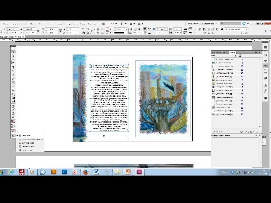Choose Normal screen mode in flyout

tap(30, 136)
